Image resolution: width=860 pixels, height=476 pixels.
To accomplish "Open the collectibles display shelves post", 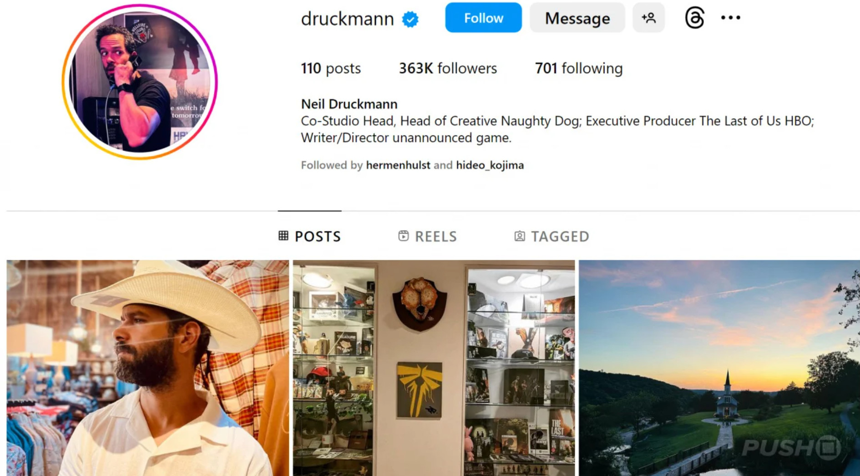I will pyautogui.click(x=434, y=368).
